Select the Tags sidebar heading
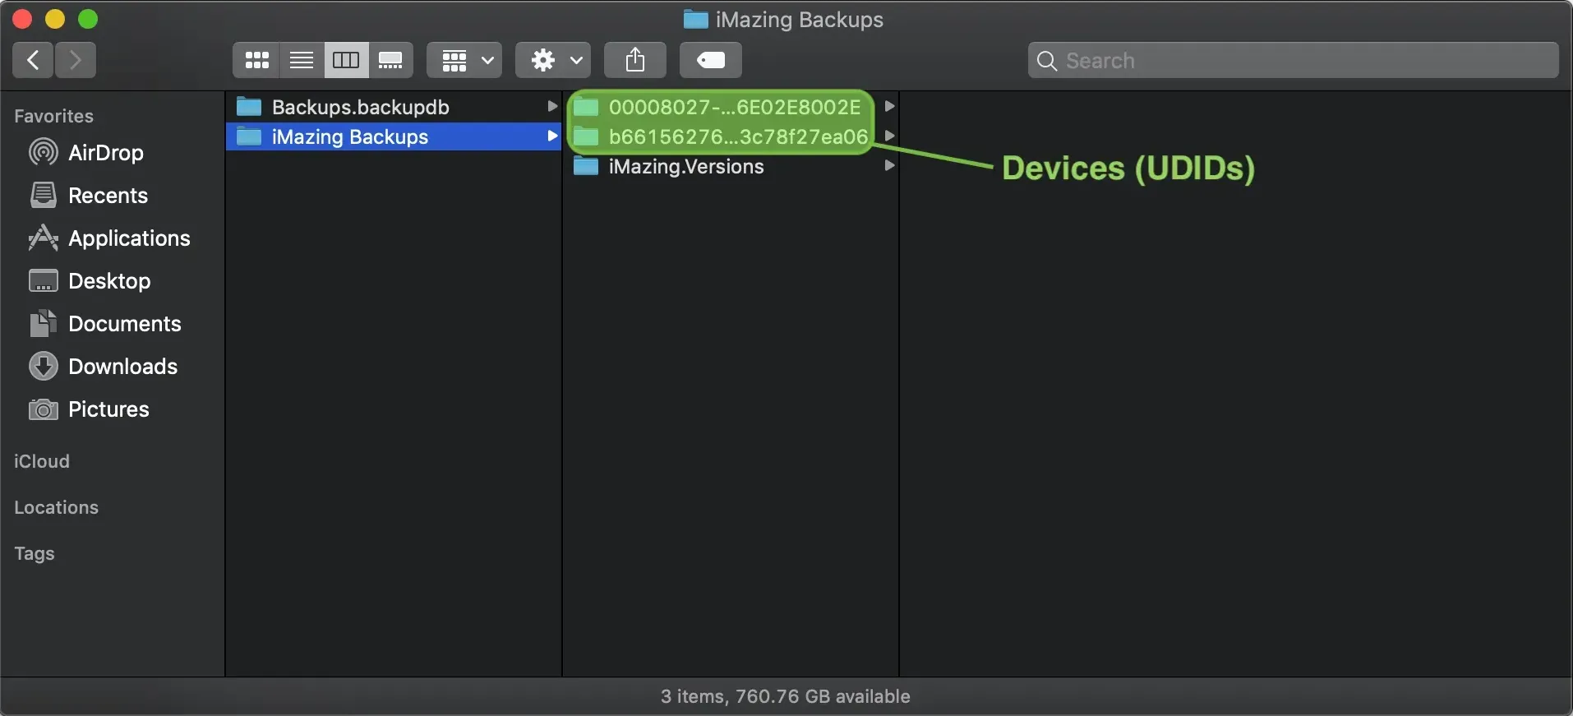 click(35, 553)
